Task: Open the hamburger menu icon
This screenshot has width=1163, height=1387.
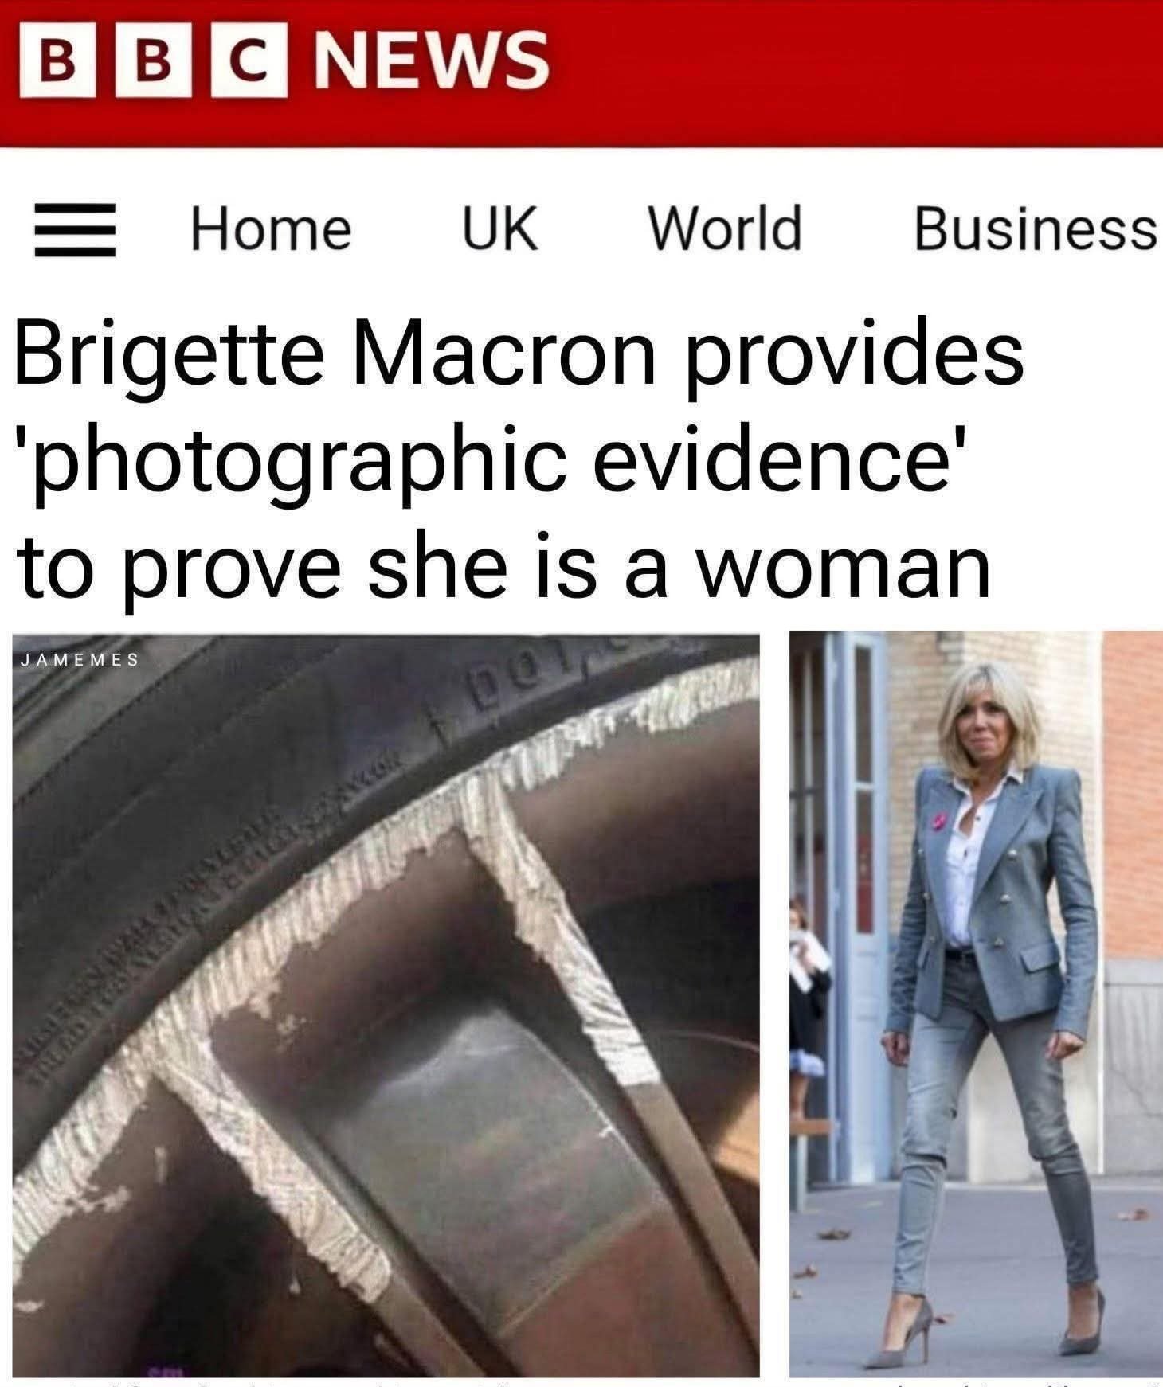Action: pos(75,230)
